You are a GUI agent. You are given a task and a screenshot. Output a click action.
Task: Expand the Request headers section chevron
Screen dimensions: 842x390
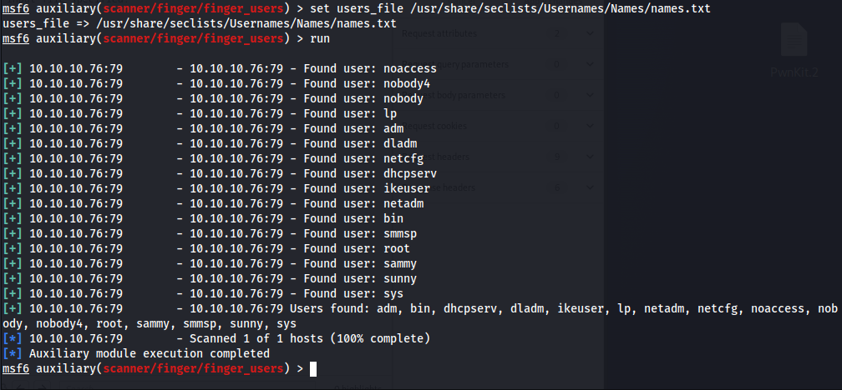coord(590,157)
